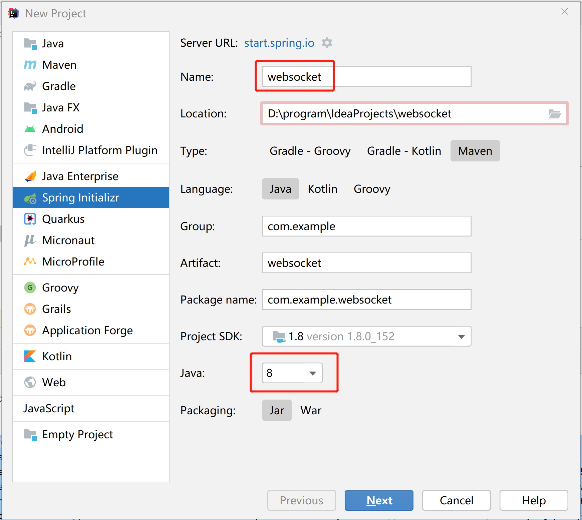Select Web in generators list
The width and height of the screenshot is (582, 520).
point(91,382)
